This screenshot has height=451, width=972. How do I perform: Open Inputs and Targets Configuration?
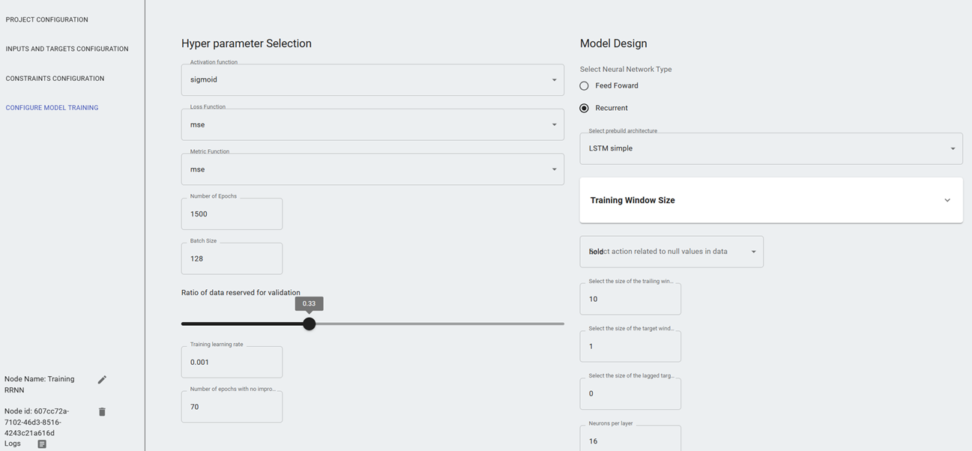67,49
